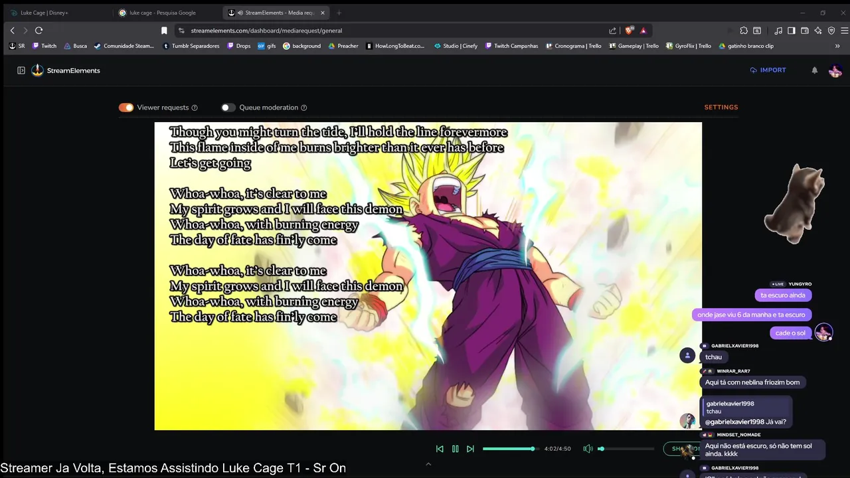Image resolution: width=850 pixels, height=478 pixels.
Task: Open GyroFlix | Trello bookmark
Action: 688,46
